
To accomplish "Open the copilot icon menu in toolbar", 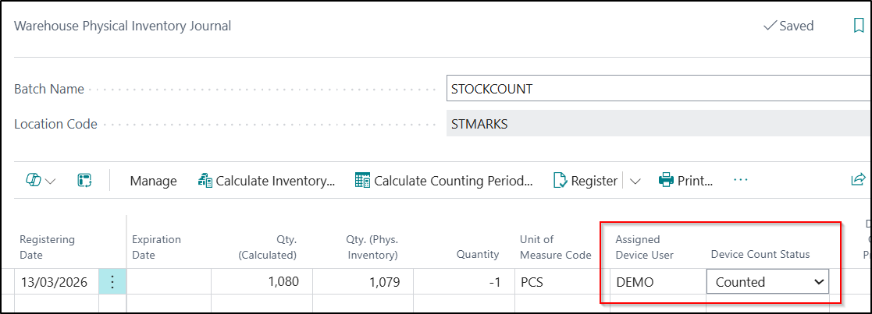I will click(x=34, y=181).
